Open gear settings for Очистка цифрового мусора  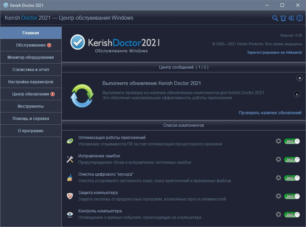tap(279, 178)
